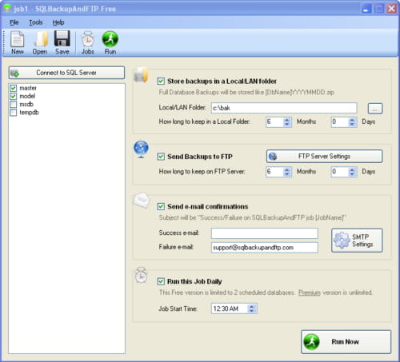Uncheck the master database checkbox
This screenshot has width=400, height=362.
click(x=13, y=88)
